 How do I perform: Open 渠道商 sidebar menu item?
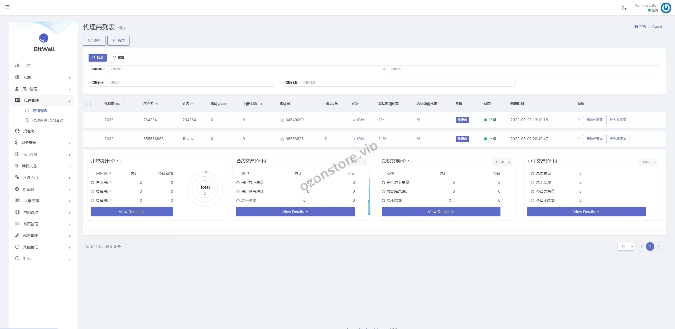point(29,131)
